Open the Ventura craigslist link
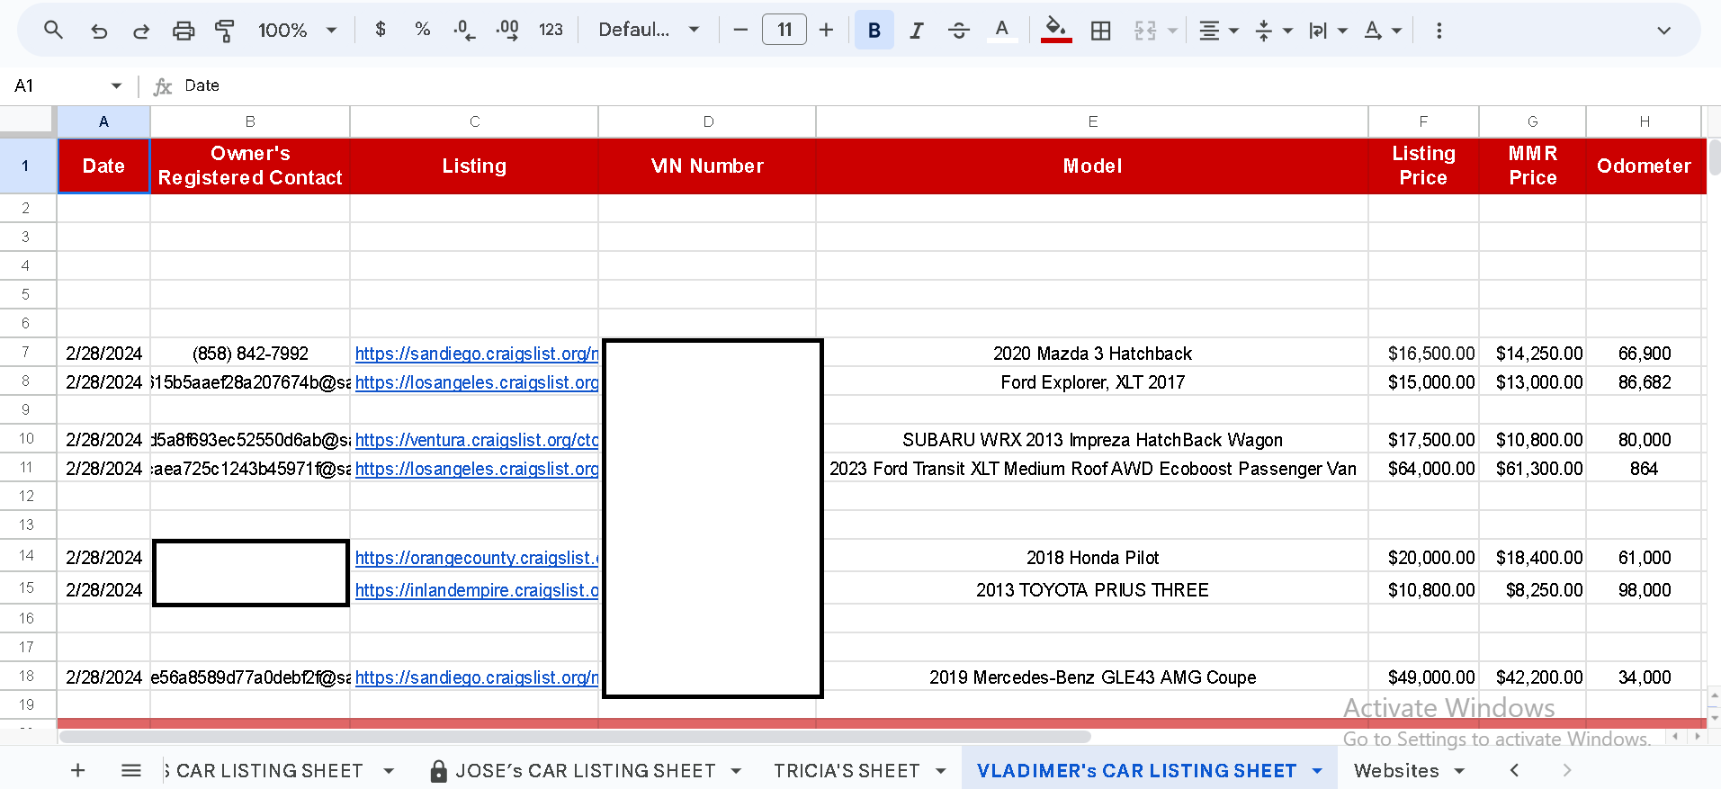Screen dimensions: 1721x789 tap(477, 440)
